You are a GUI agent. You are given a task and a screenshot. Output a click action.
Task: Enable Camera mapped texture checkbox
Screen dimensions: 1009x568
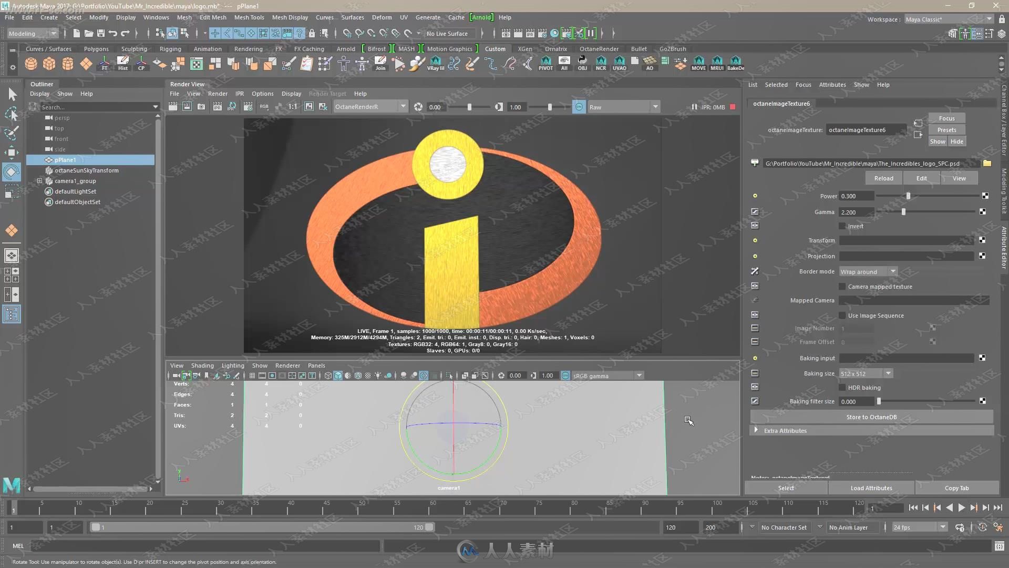click(x=842, y=287)
